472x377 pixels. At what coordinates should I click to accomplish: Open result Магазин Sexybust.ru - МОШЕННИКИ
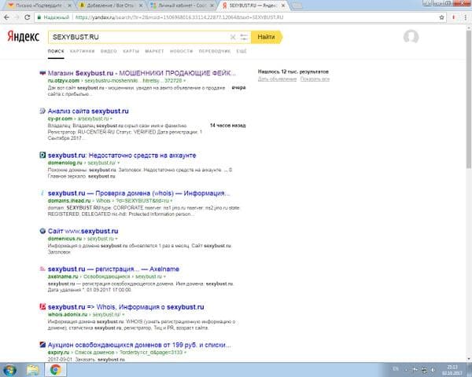142,73
